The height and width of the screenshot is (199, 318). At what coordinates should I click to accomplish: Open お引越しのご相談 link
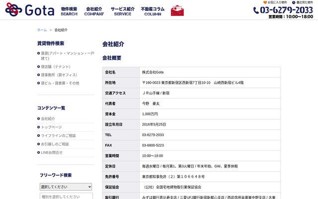(x=55, y=144)
